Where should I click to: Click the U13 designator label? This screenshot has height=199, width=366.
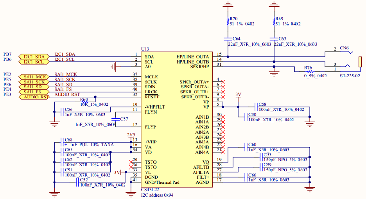pyautogui.click(x=145, y=49)
